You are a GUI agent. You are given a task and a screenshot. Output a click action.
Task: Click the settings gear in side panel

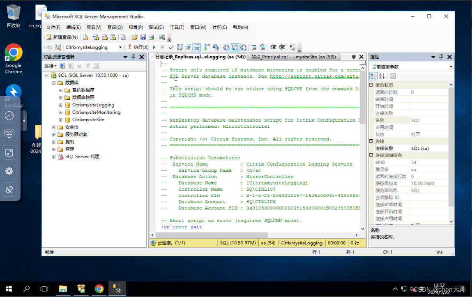[9, 171]
